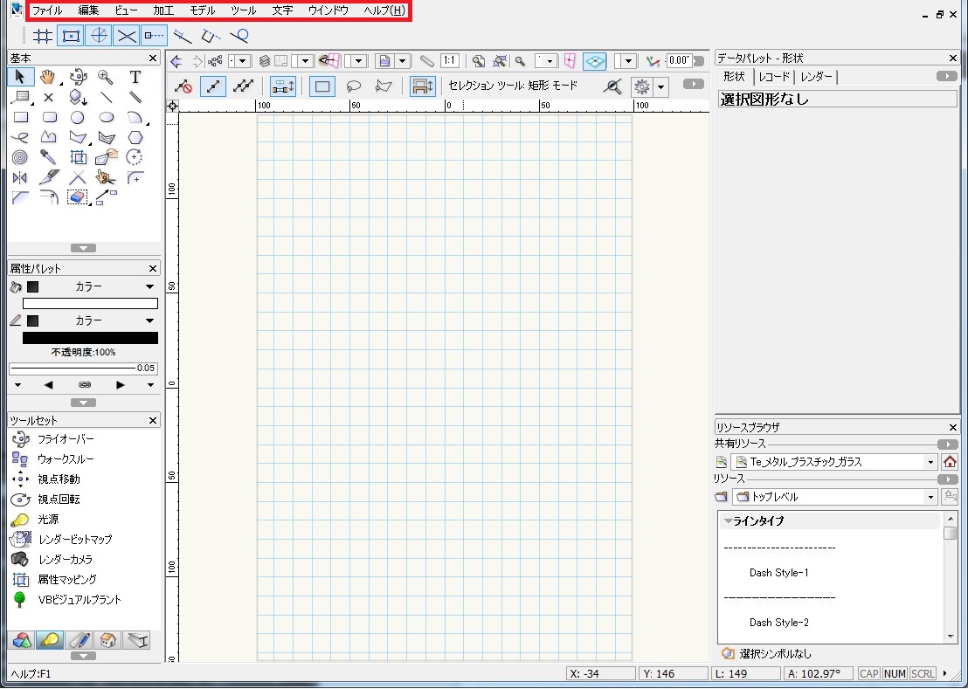The height and width of the screenshot is (689, 968).
Task: Select the Move by Points tool
Action: 107,197
